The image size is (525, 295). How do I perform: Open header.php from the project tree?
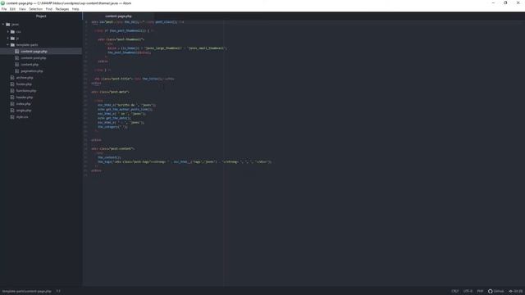tap(25, 98)
